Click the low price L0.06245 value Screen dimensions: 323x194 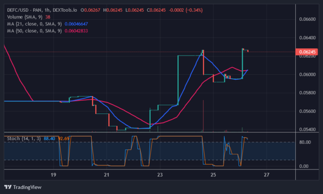[134, 10]
